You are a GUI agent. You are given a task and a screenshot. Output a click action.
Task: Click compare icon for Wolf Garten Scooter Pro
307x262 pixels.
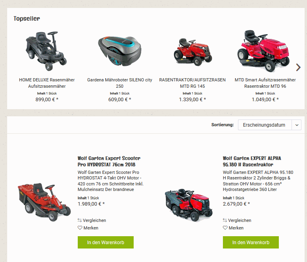[79, 220]
